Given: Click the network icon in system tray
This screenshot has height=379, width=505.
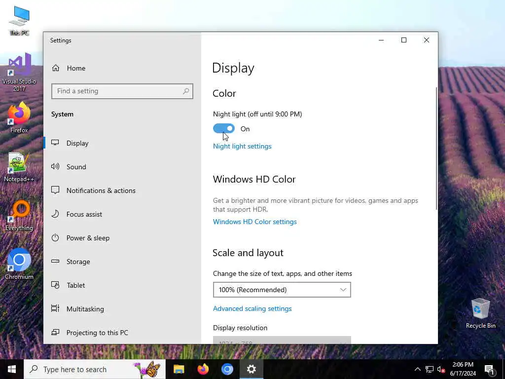Looking at the screenshot, I should tap(430, 369).
